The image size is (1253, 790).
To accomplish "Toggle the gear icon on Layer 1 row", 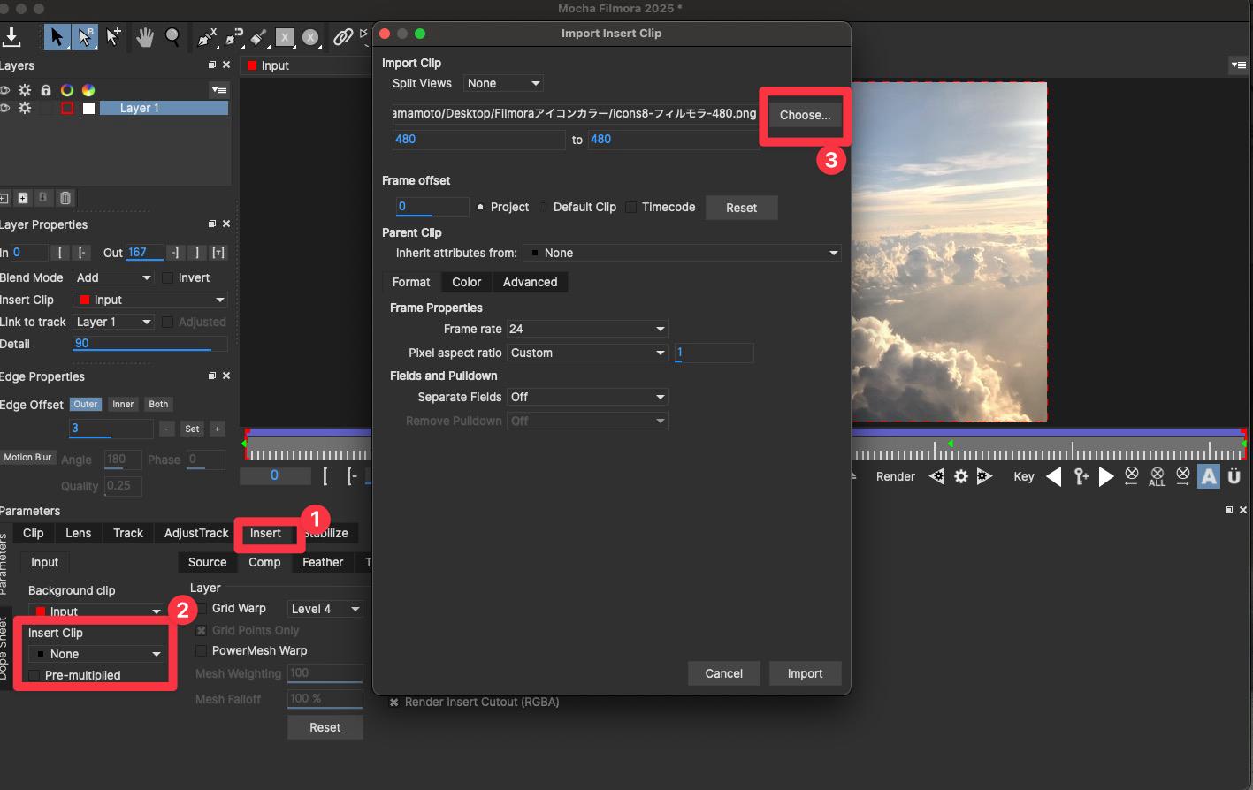I will click(25, 108).
